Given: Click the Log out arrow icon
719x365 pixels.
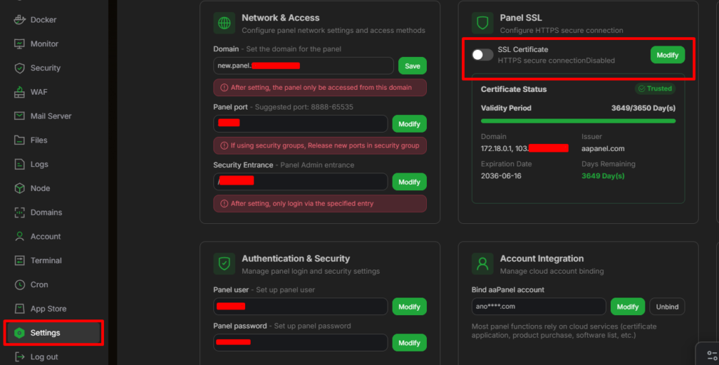Looking at the screenshot, I should (x=19, y=357).
